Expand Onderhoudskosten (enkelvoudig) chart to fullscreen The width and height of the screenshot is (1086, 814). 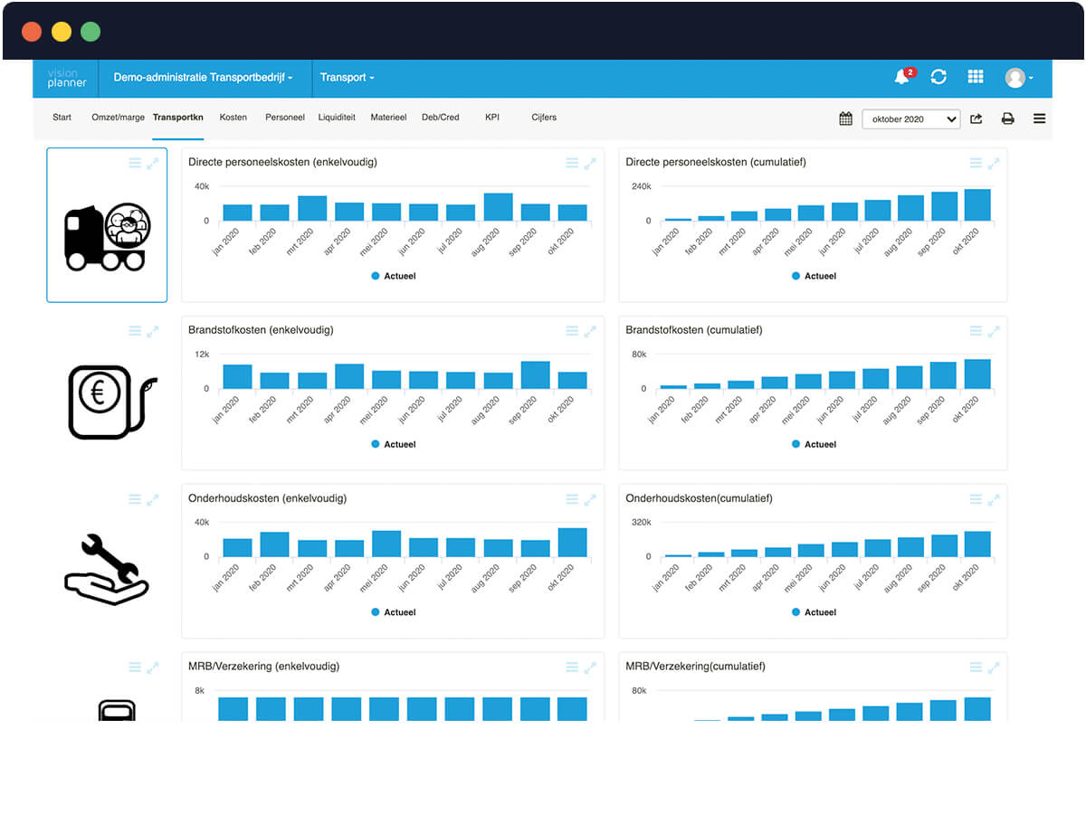tap(590, 499)
